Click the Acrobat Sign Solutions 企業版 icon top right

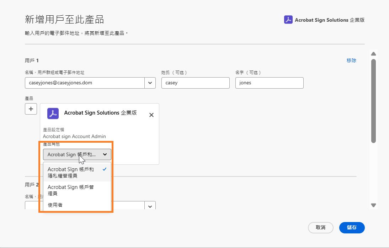point(288,20)
